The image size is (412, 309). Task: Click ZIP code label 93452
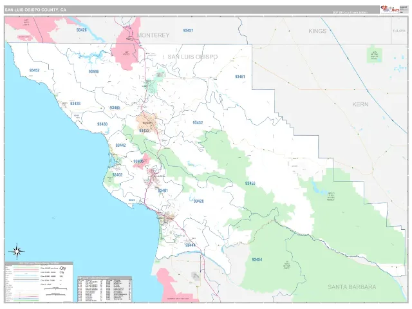[x=34, y=70]
